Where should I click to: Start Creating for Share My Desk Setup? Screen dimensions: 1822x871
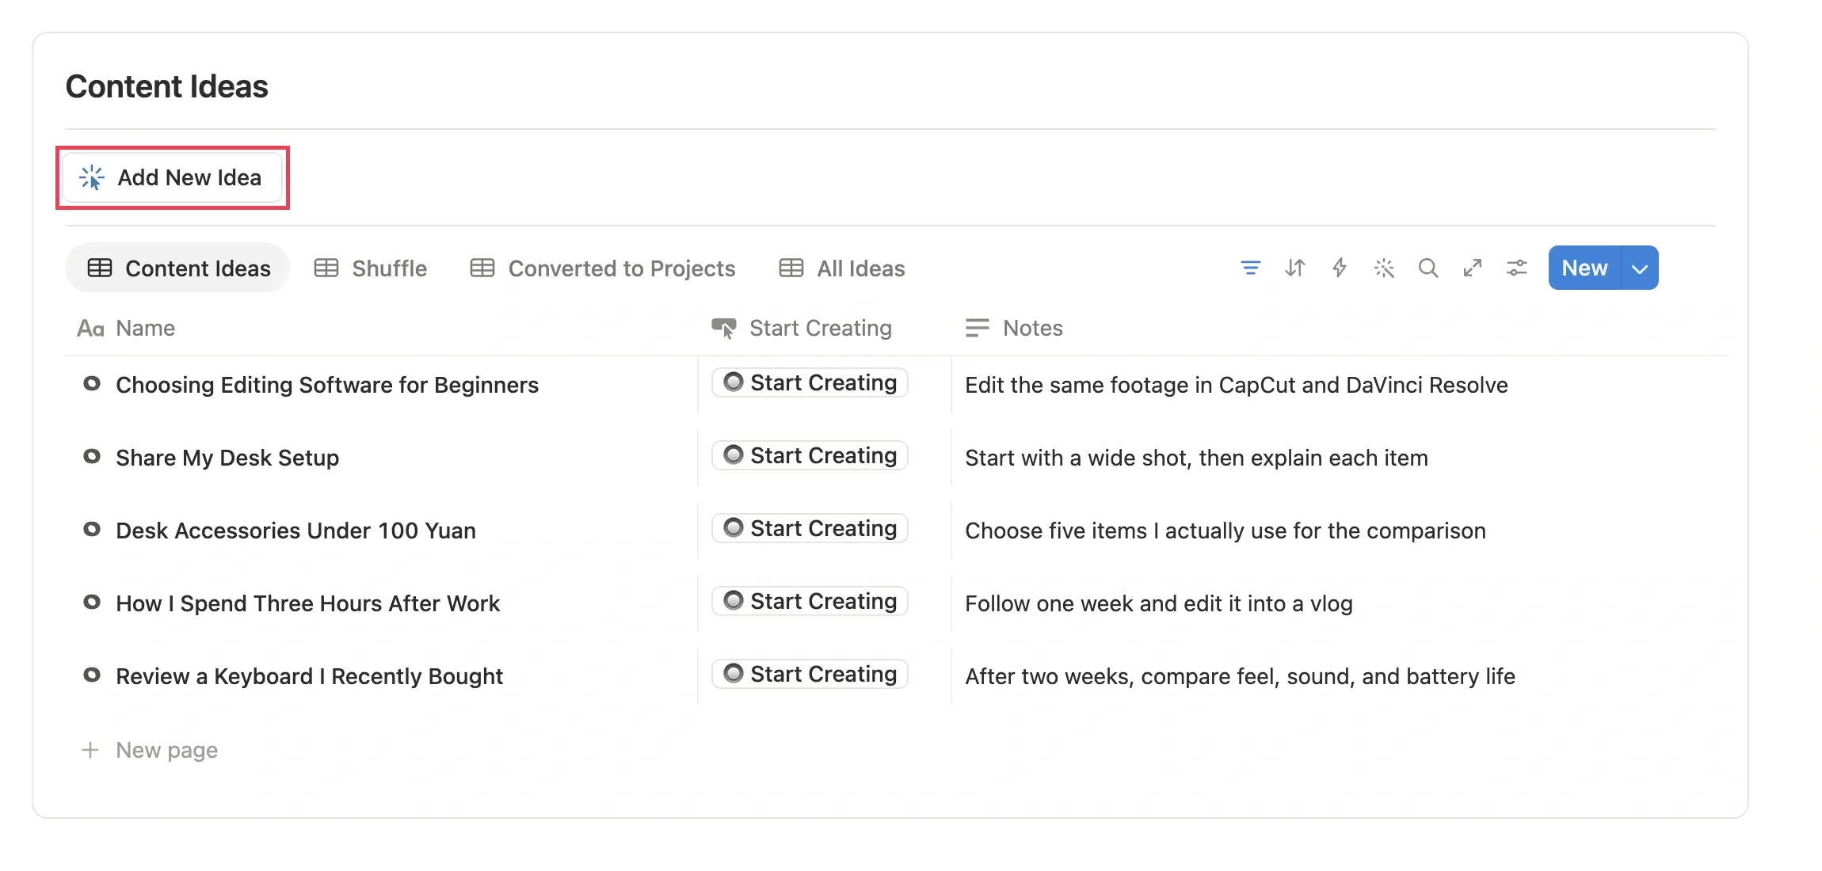(x=810, y=455)
